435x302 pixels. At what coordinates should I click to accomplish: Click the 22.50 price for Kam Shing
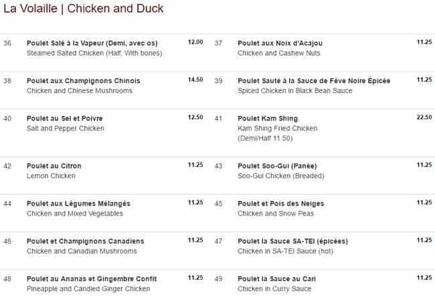tap(424, 117)
